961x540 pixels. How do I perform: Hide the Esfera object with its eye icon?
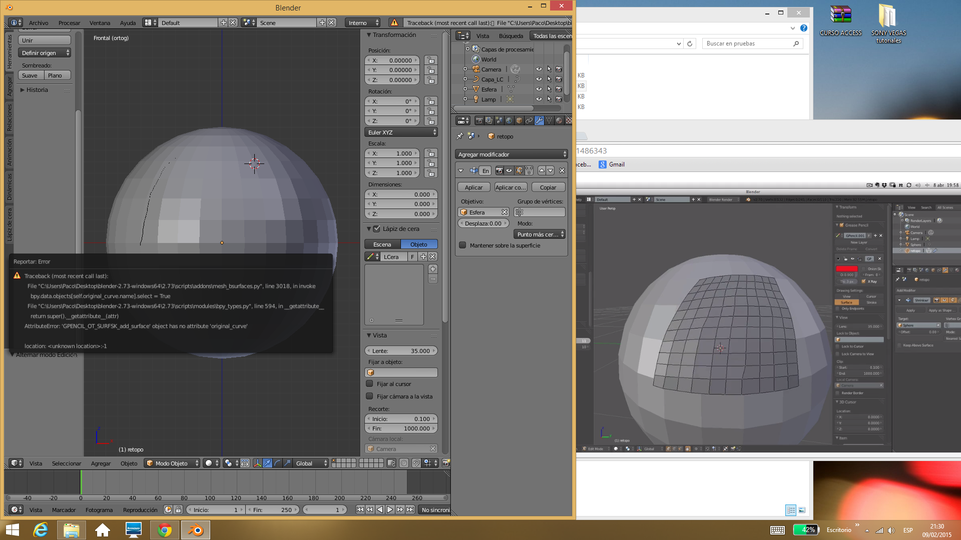pyautogui.click(x=539, y=89)
